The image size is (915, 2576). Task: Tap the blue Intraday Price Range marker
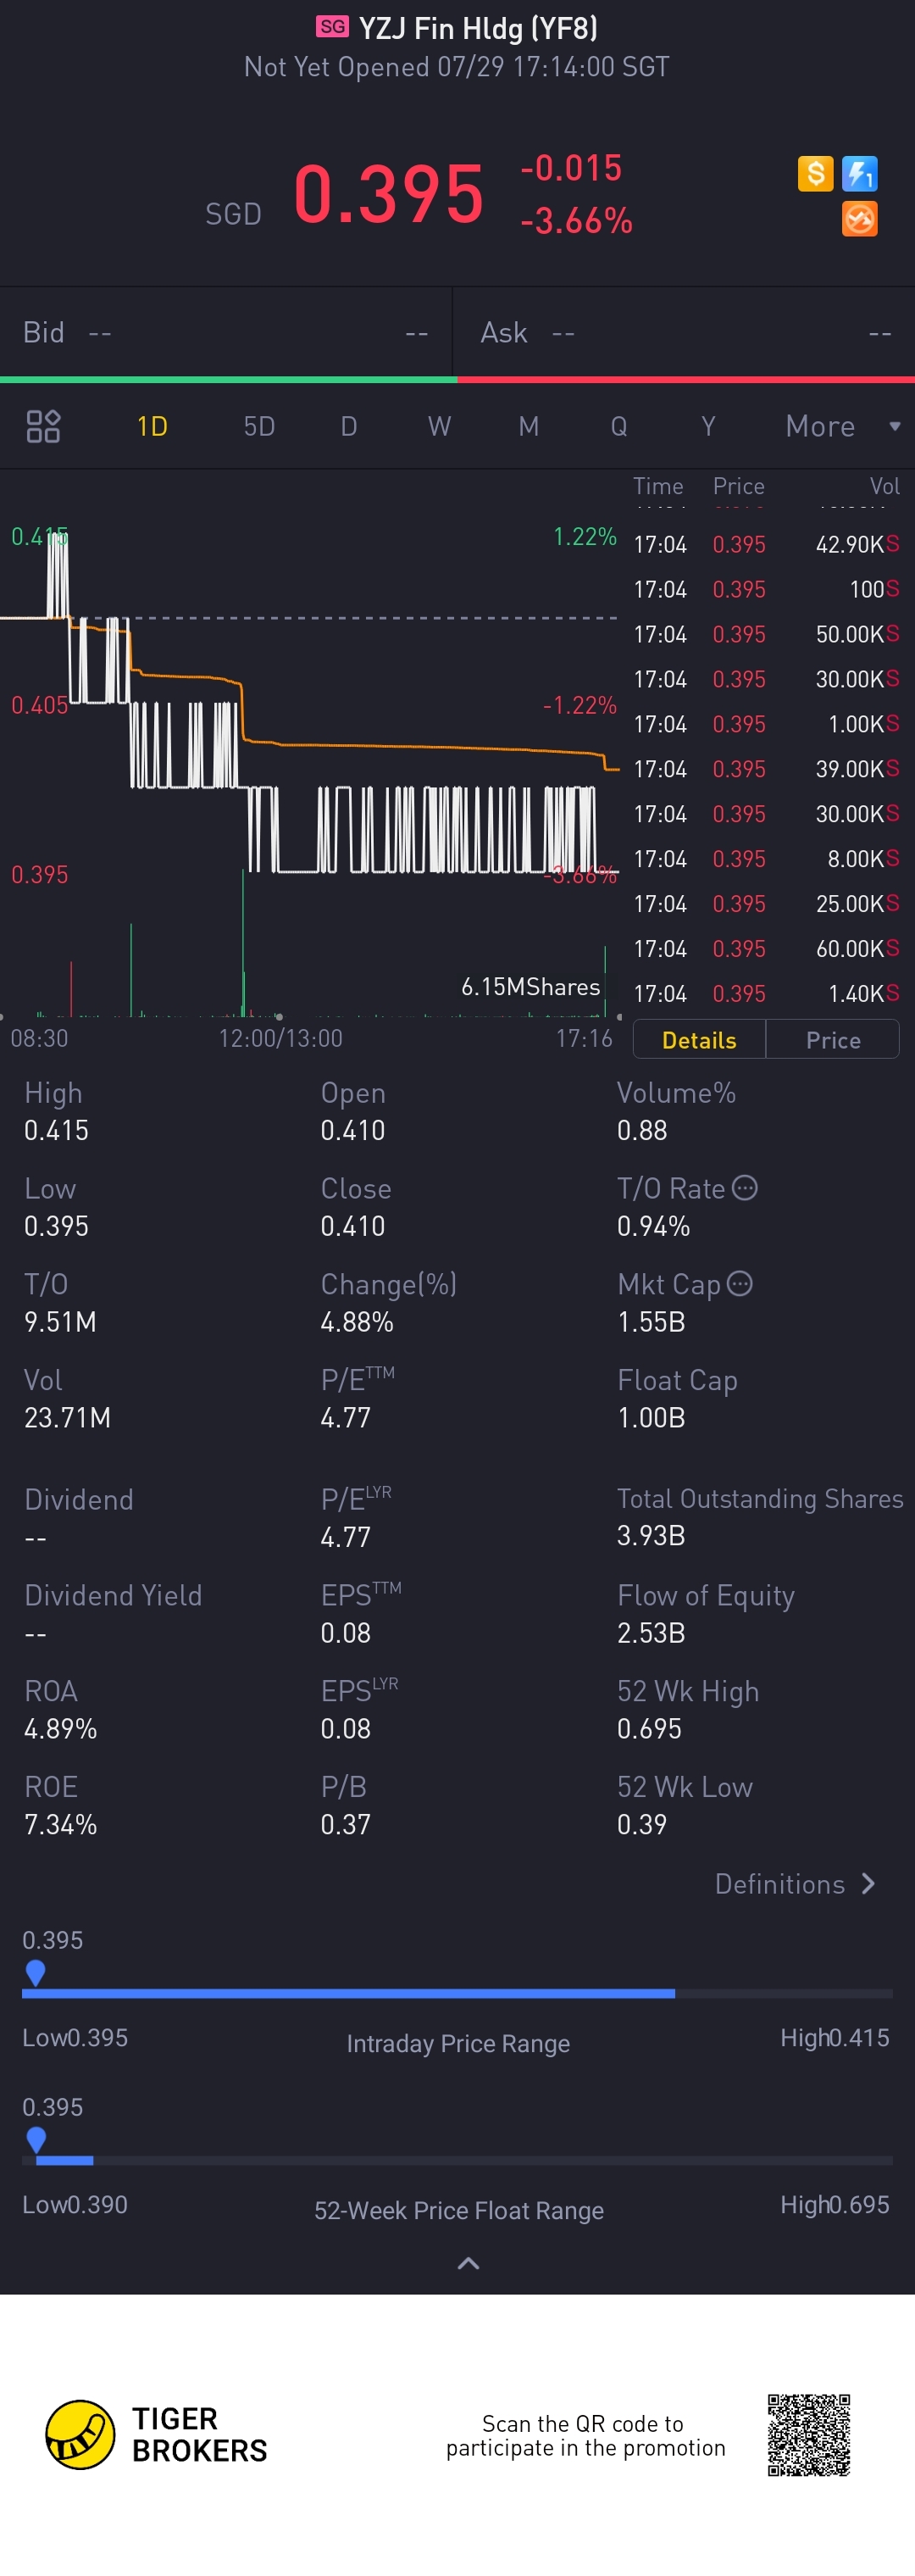[x=35, y=1972]
